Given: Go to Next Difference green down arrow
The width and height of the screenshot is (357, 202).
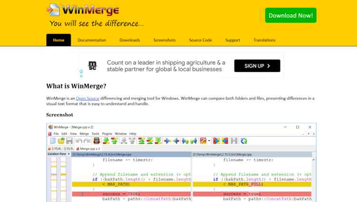Looking at the screenshot, I should [106, 141].
